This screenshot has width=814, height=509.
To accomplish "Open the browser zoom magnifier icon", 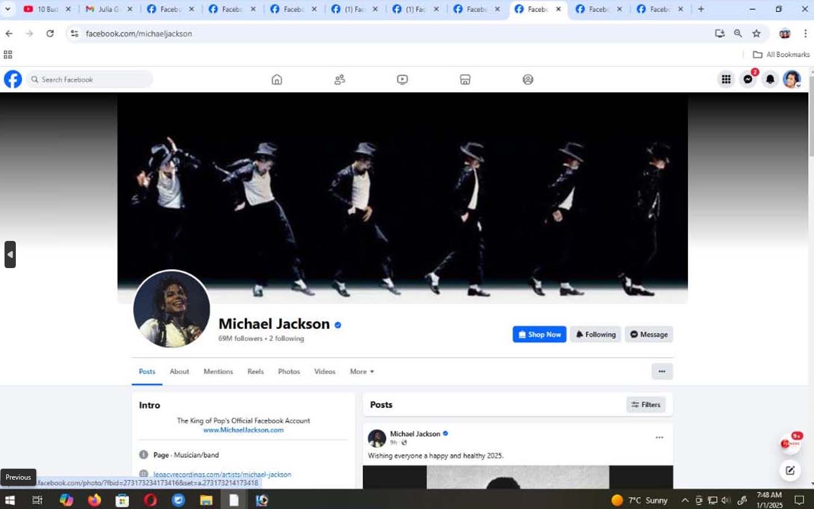I will coord(738,33).
